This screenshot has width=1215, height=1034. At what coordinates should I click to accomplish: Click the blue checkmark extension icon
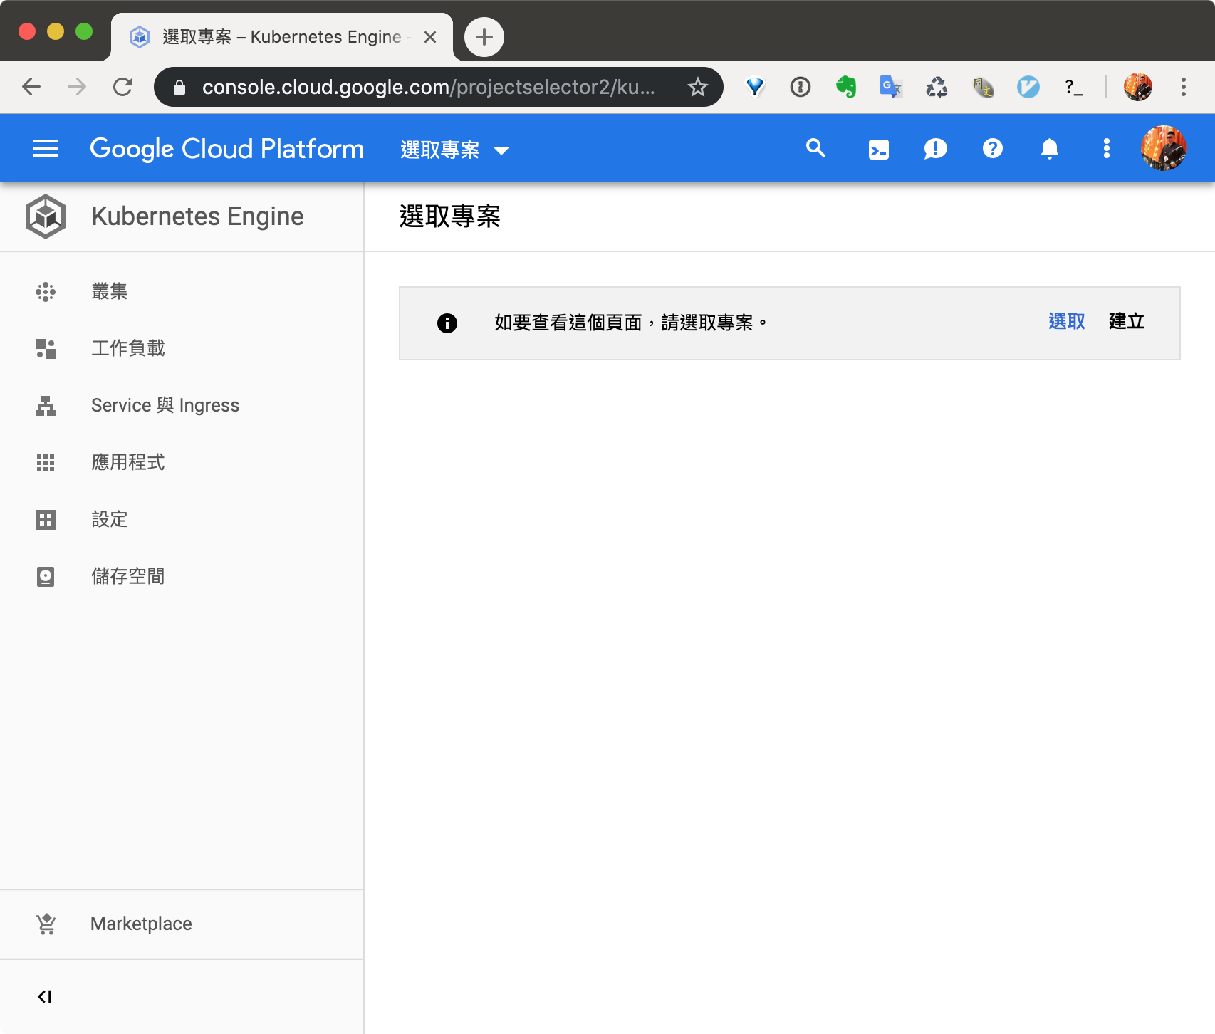point(1028,87)
